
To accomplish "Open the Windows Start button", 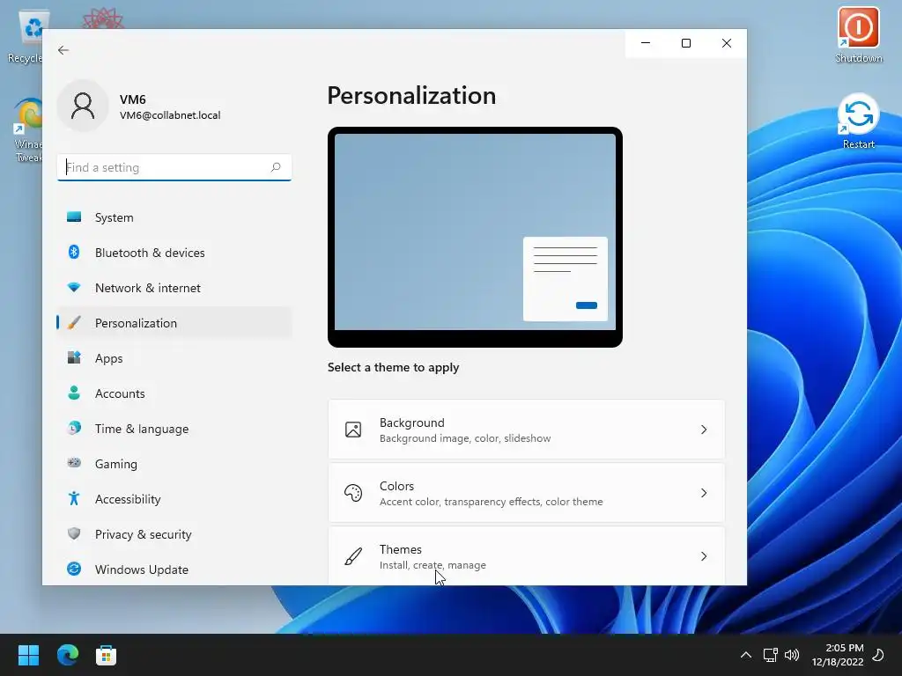I will coord(28,655).
